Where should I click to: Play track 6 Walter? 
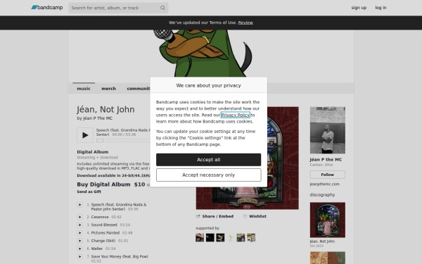pos(80,249)
